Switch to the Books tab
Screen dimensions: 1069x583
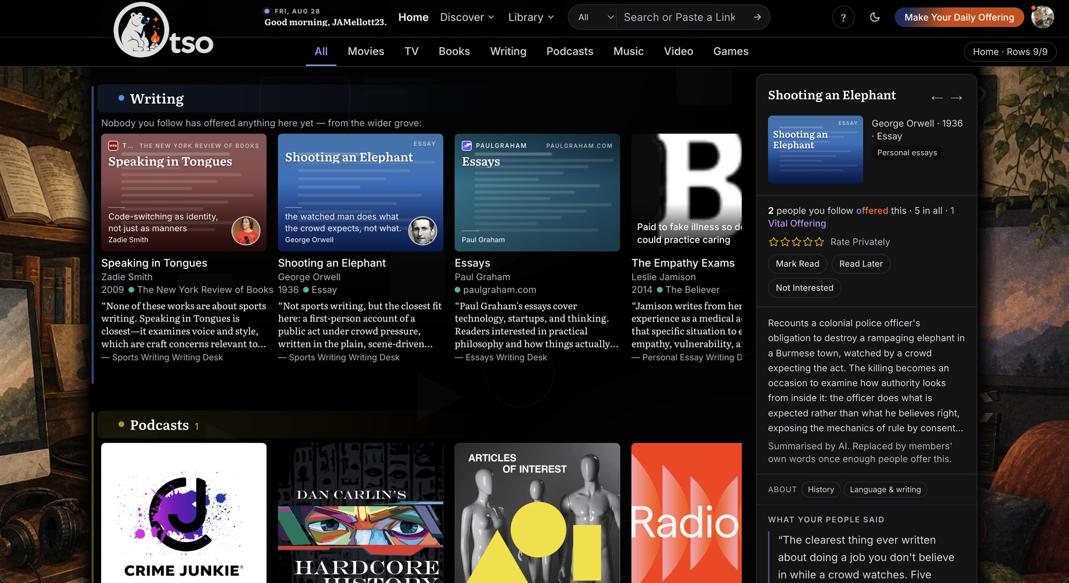point(454,51)
